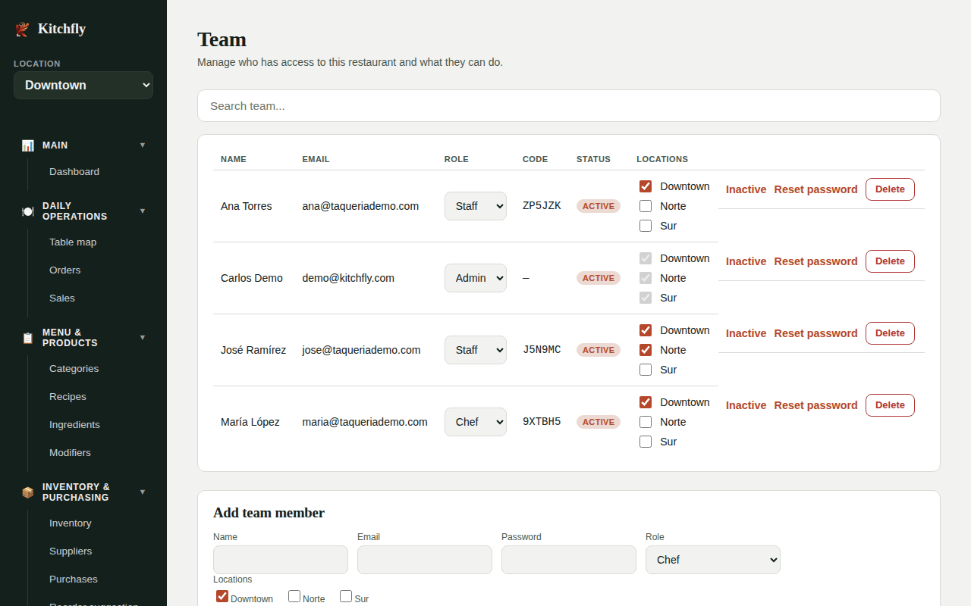This screenshot has height=606, width=971.
Task: Collapse the Main section arrow
Action: click(143, 145)
